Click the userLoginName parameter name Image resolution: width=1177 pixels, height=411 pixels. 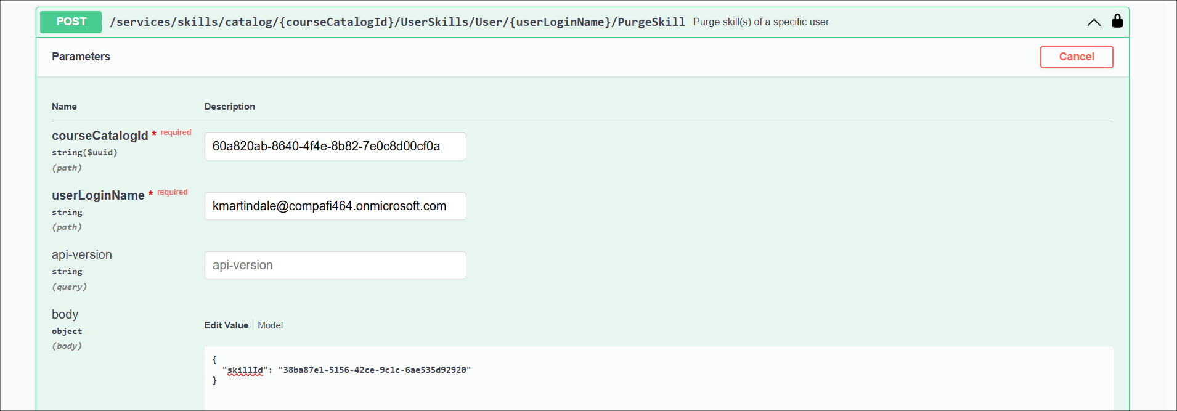tap(98, 195)
